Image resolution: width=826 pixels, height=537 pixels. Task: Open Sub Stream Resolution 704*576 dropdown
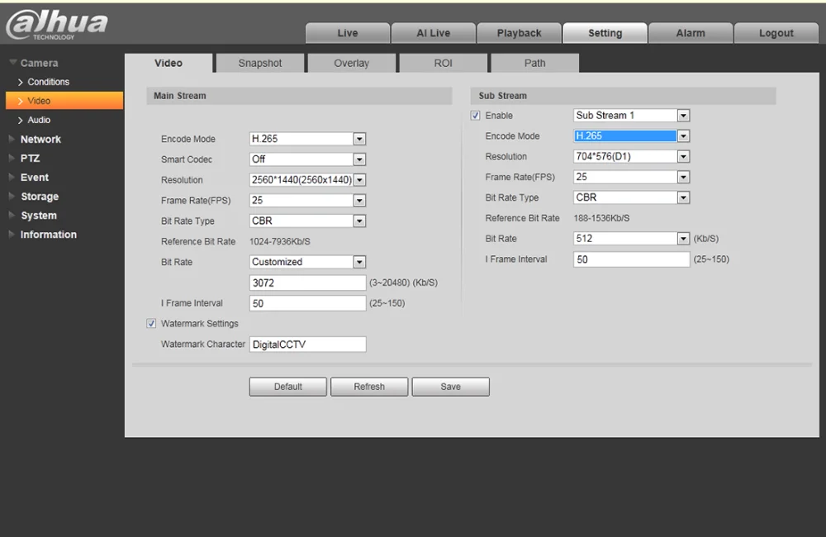point(631,156)
